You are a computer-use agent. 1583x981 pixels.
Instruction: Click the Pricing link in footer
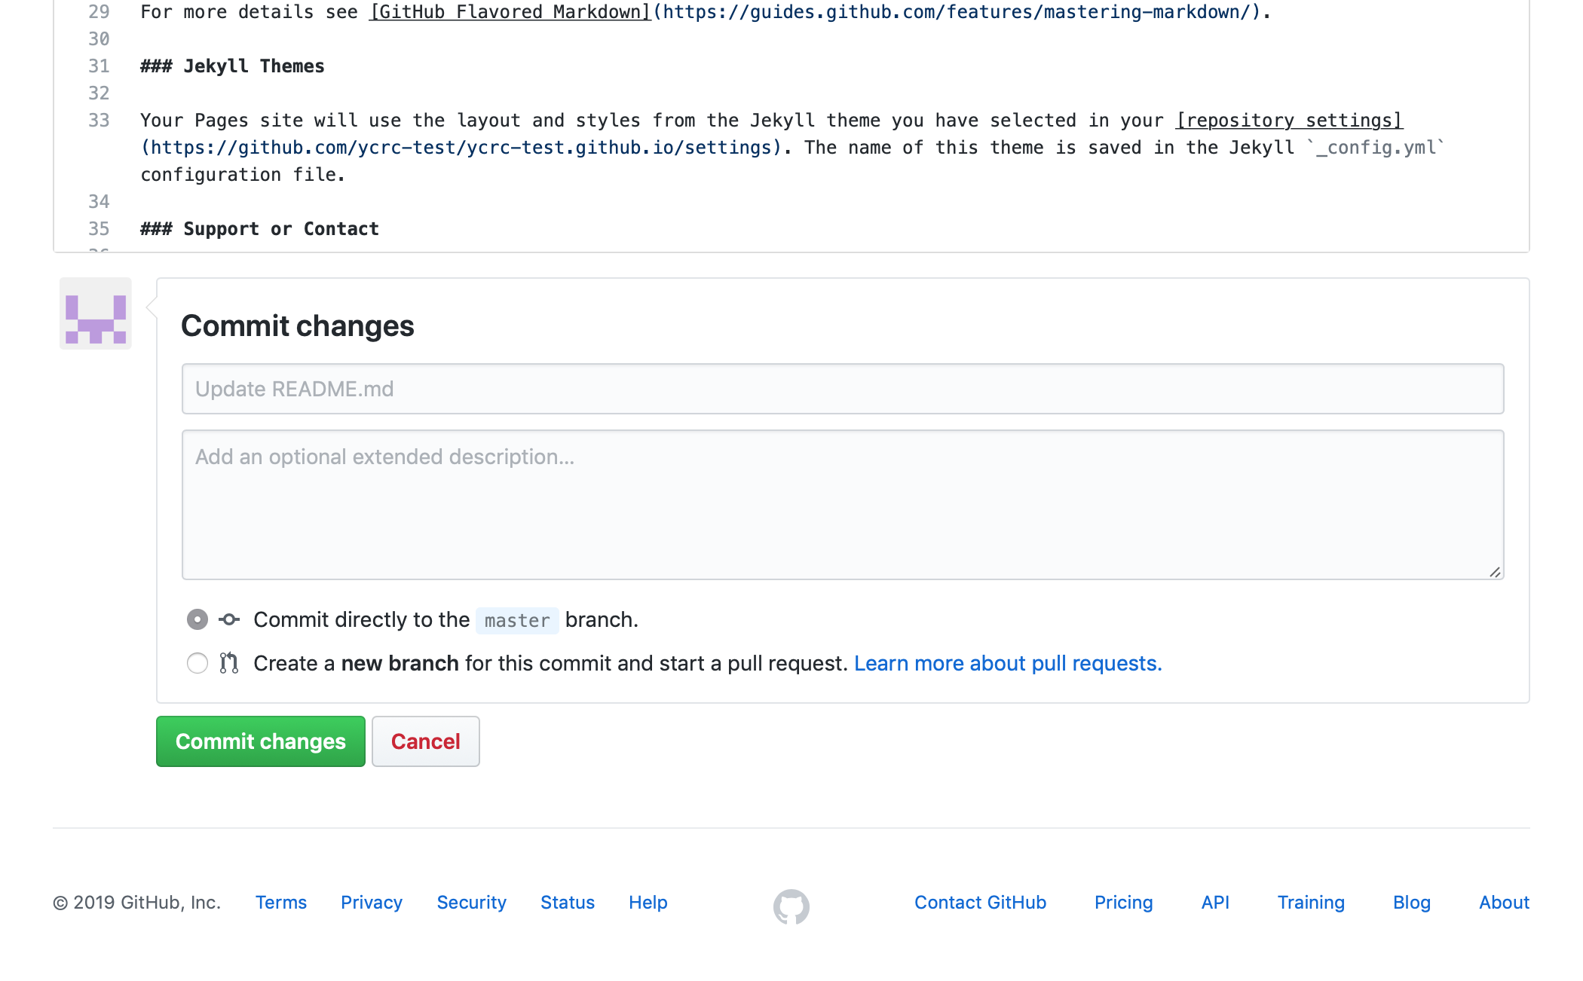coord(1123,901)
